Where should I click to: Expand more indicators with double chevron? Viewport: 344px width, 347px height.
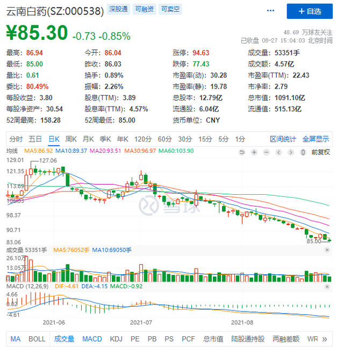325,339
